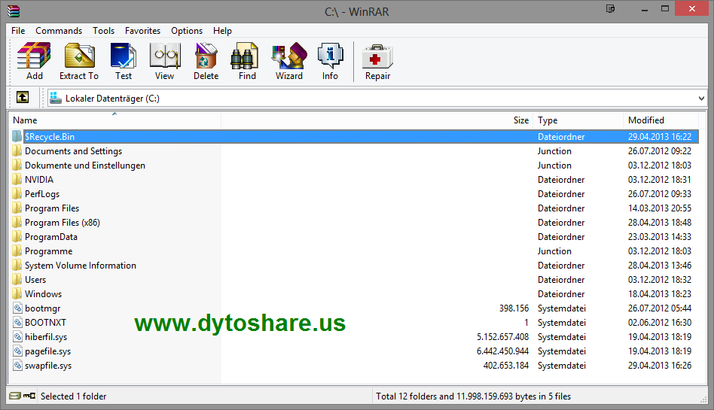Click the Lokaler Datenträger (C:) path field
714x410 pixels.
pos(376,99)
